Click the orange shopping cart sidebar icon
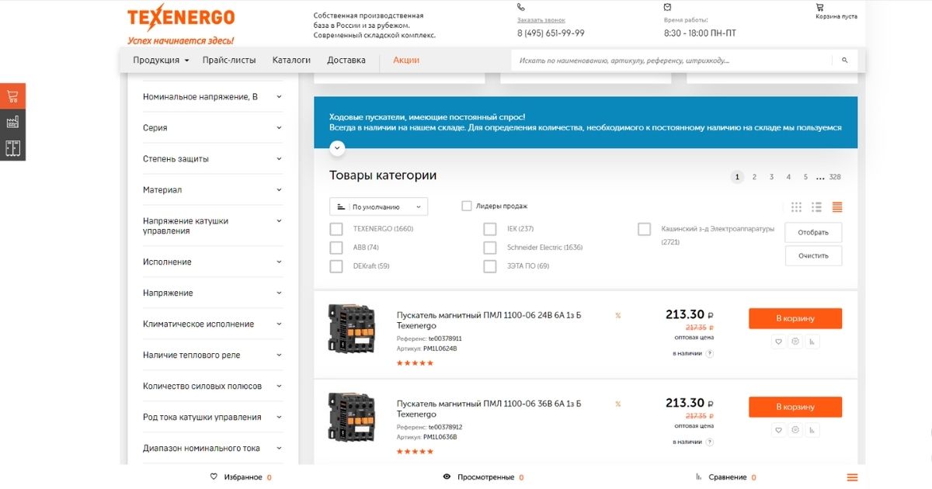Viewport: 932px width, 489px height. coord(12,96)
